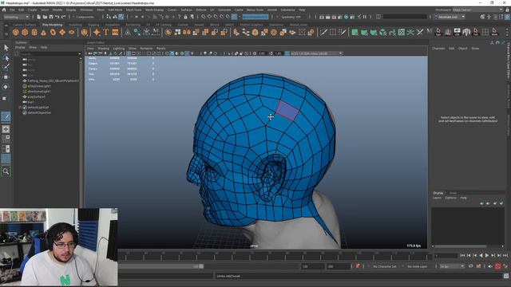Select the arrow Select tool in the left toolbox
Viewport: 511px width, 287px height.
coord(6,48)
